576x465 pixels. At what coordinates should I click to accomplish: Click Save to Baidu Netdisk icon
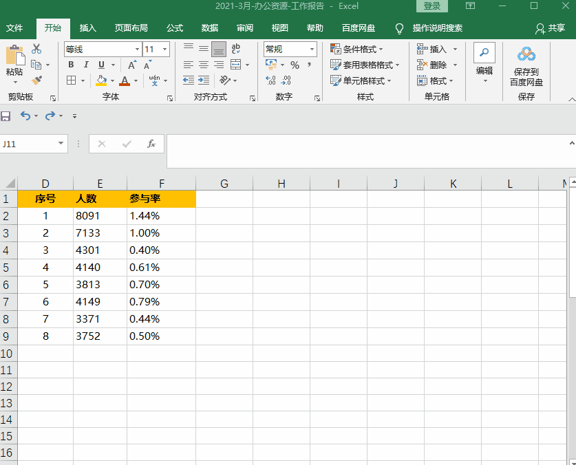click(x=526, y=65)
